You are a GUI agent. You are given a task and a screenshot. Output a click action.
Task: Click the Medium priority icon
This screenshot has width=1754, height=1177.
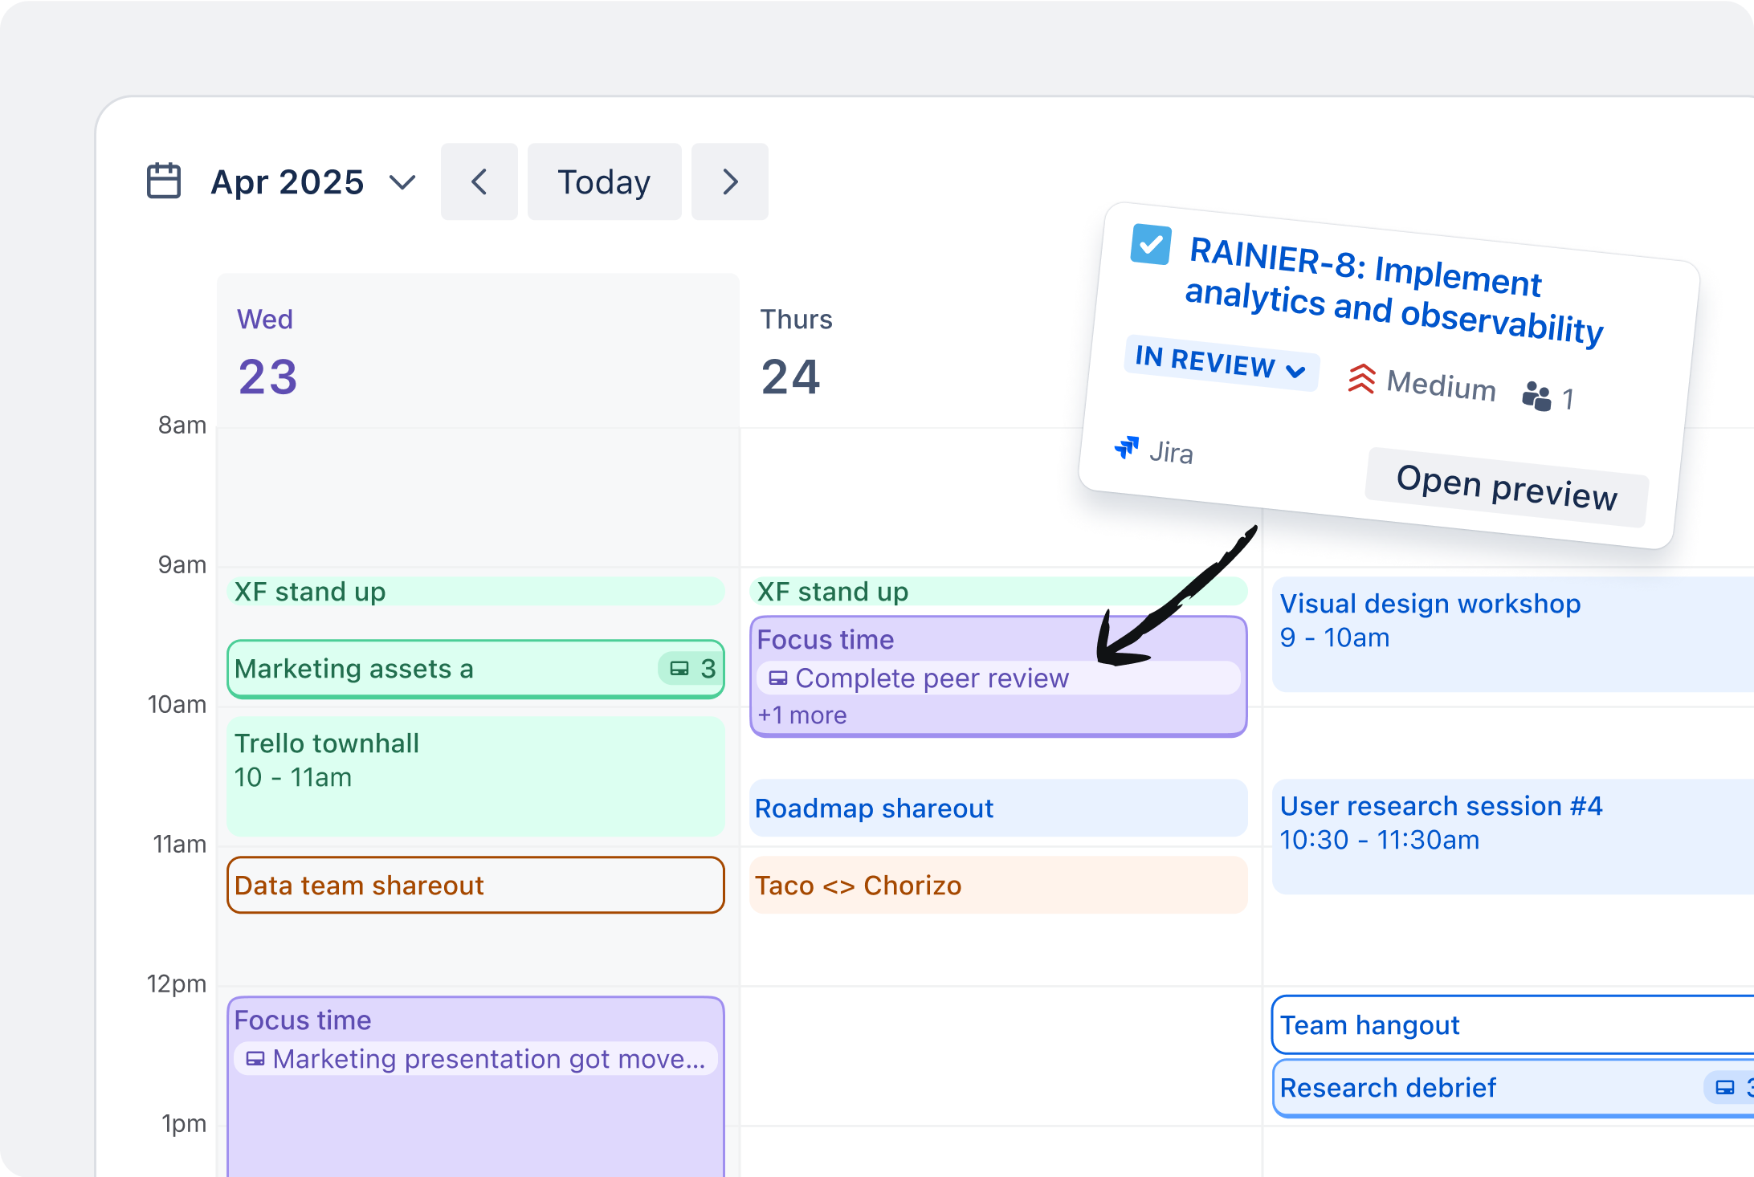click(x=1361, y=378)
